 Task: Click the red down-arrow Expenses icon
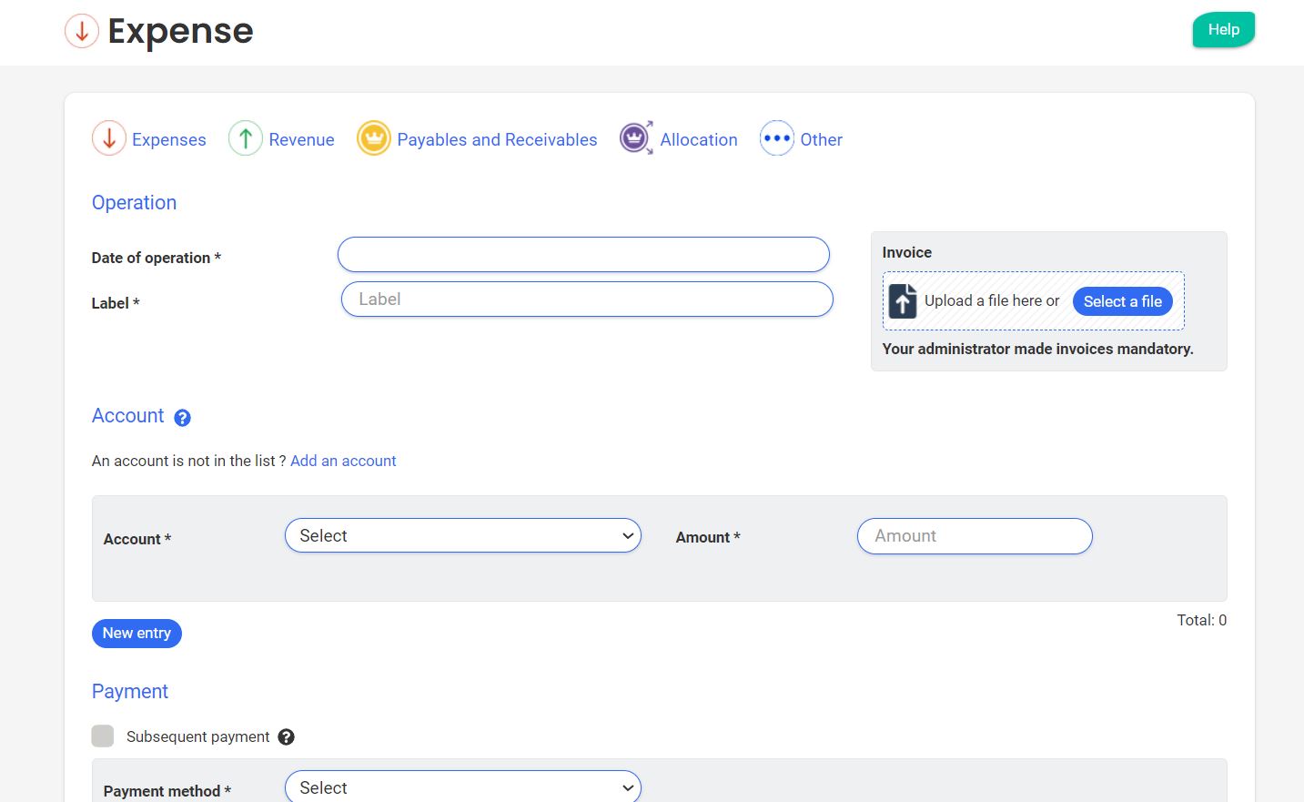108,138
